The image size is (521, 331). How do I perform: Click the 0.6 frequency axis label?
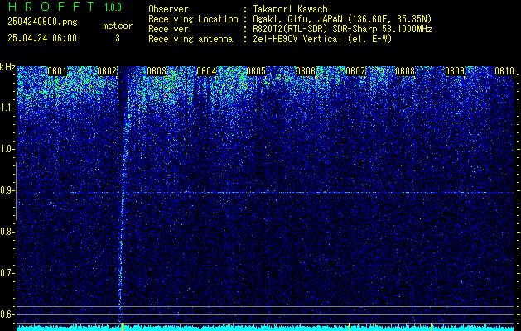pyautogui.click(x=7, y=314)
